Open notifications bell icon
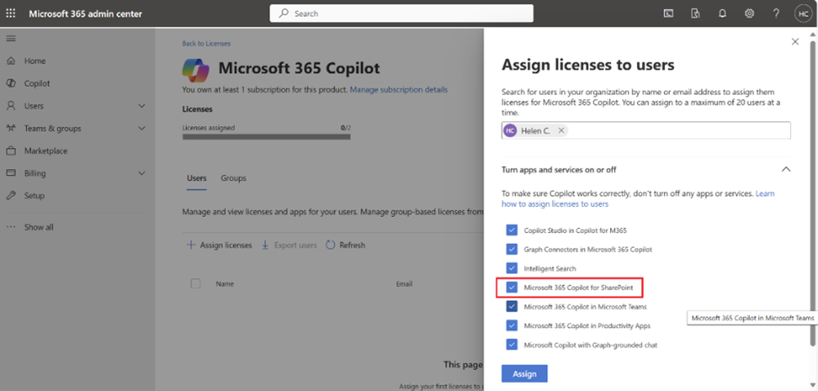 point(722,14)
